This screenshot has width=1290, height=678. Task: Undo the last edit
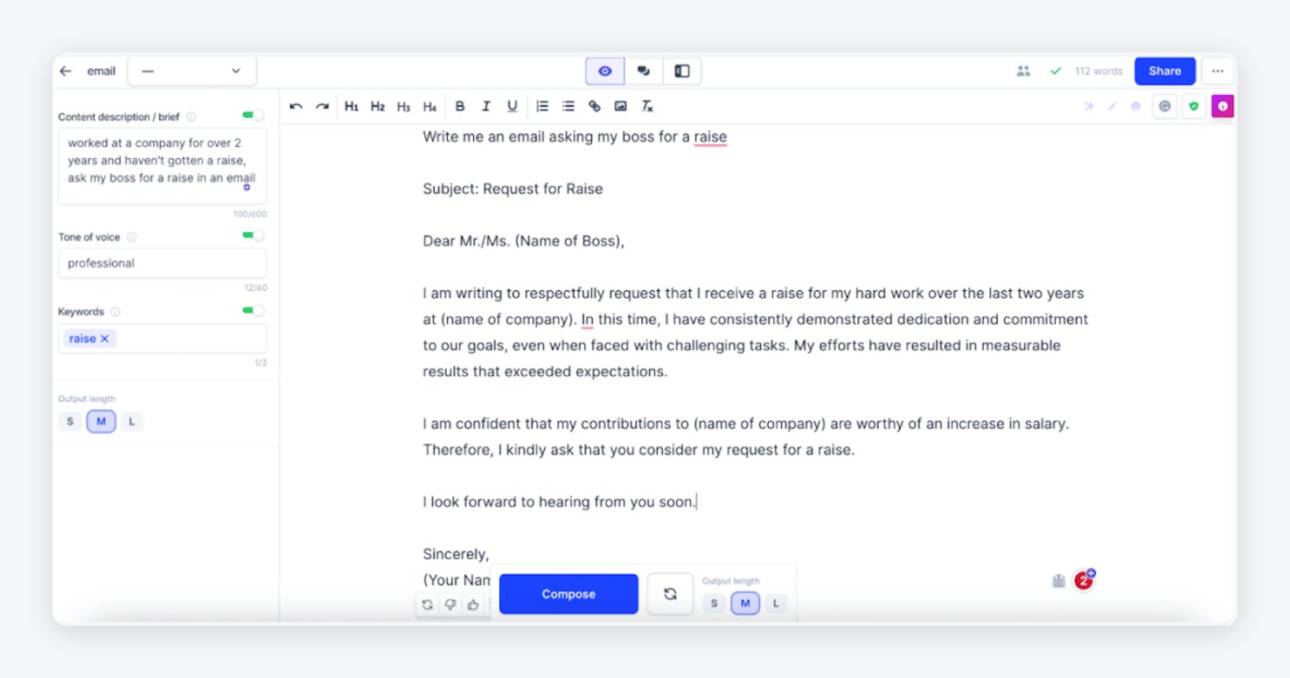pyautogui.click(x=296, y=107)
